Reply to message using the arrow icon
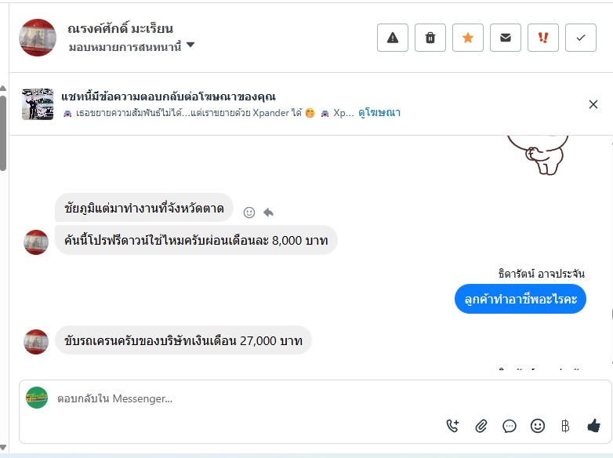Viewport: 613px width, 458px height. (x=268, y=212)
